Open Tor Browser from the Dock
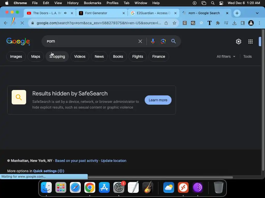The image size is (265, 198). [197, 187]
